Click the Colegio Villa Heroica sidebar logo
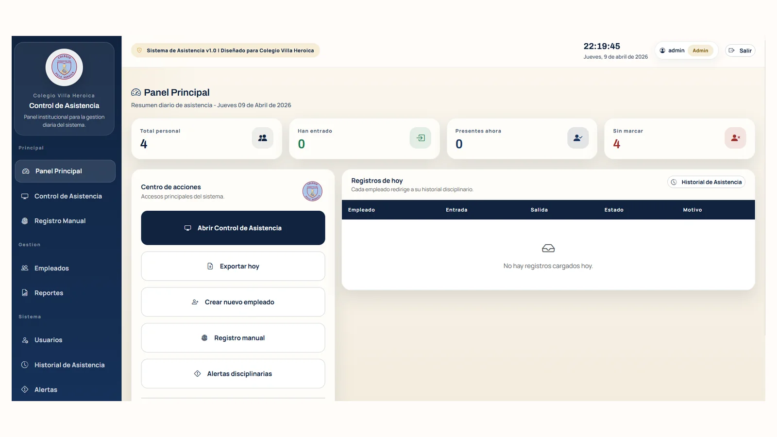 click(x=64, y=67)
